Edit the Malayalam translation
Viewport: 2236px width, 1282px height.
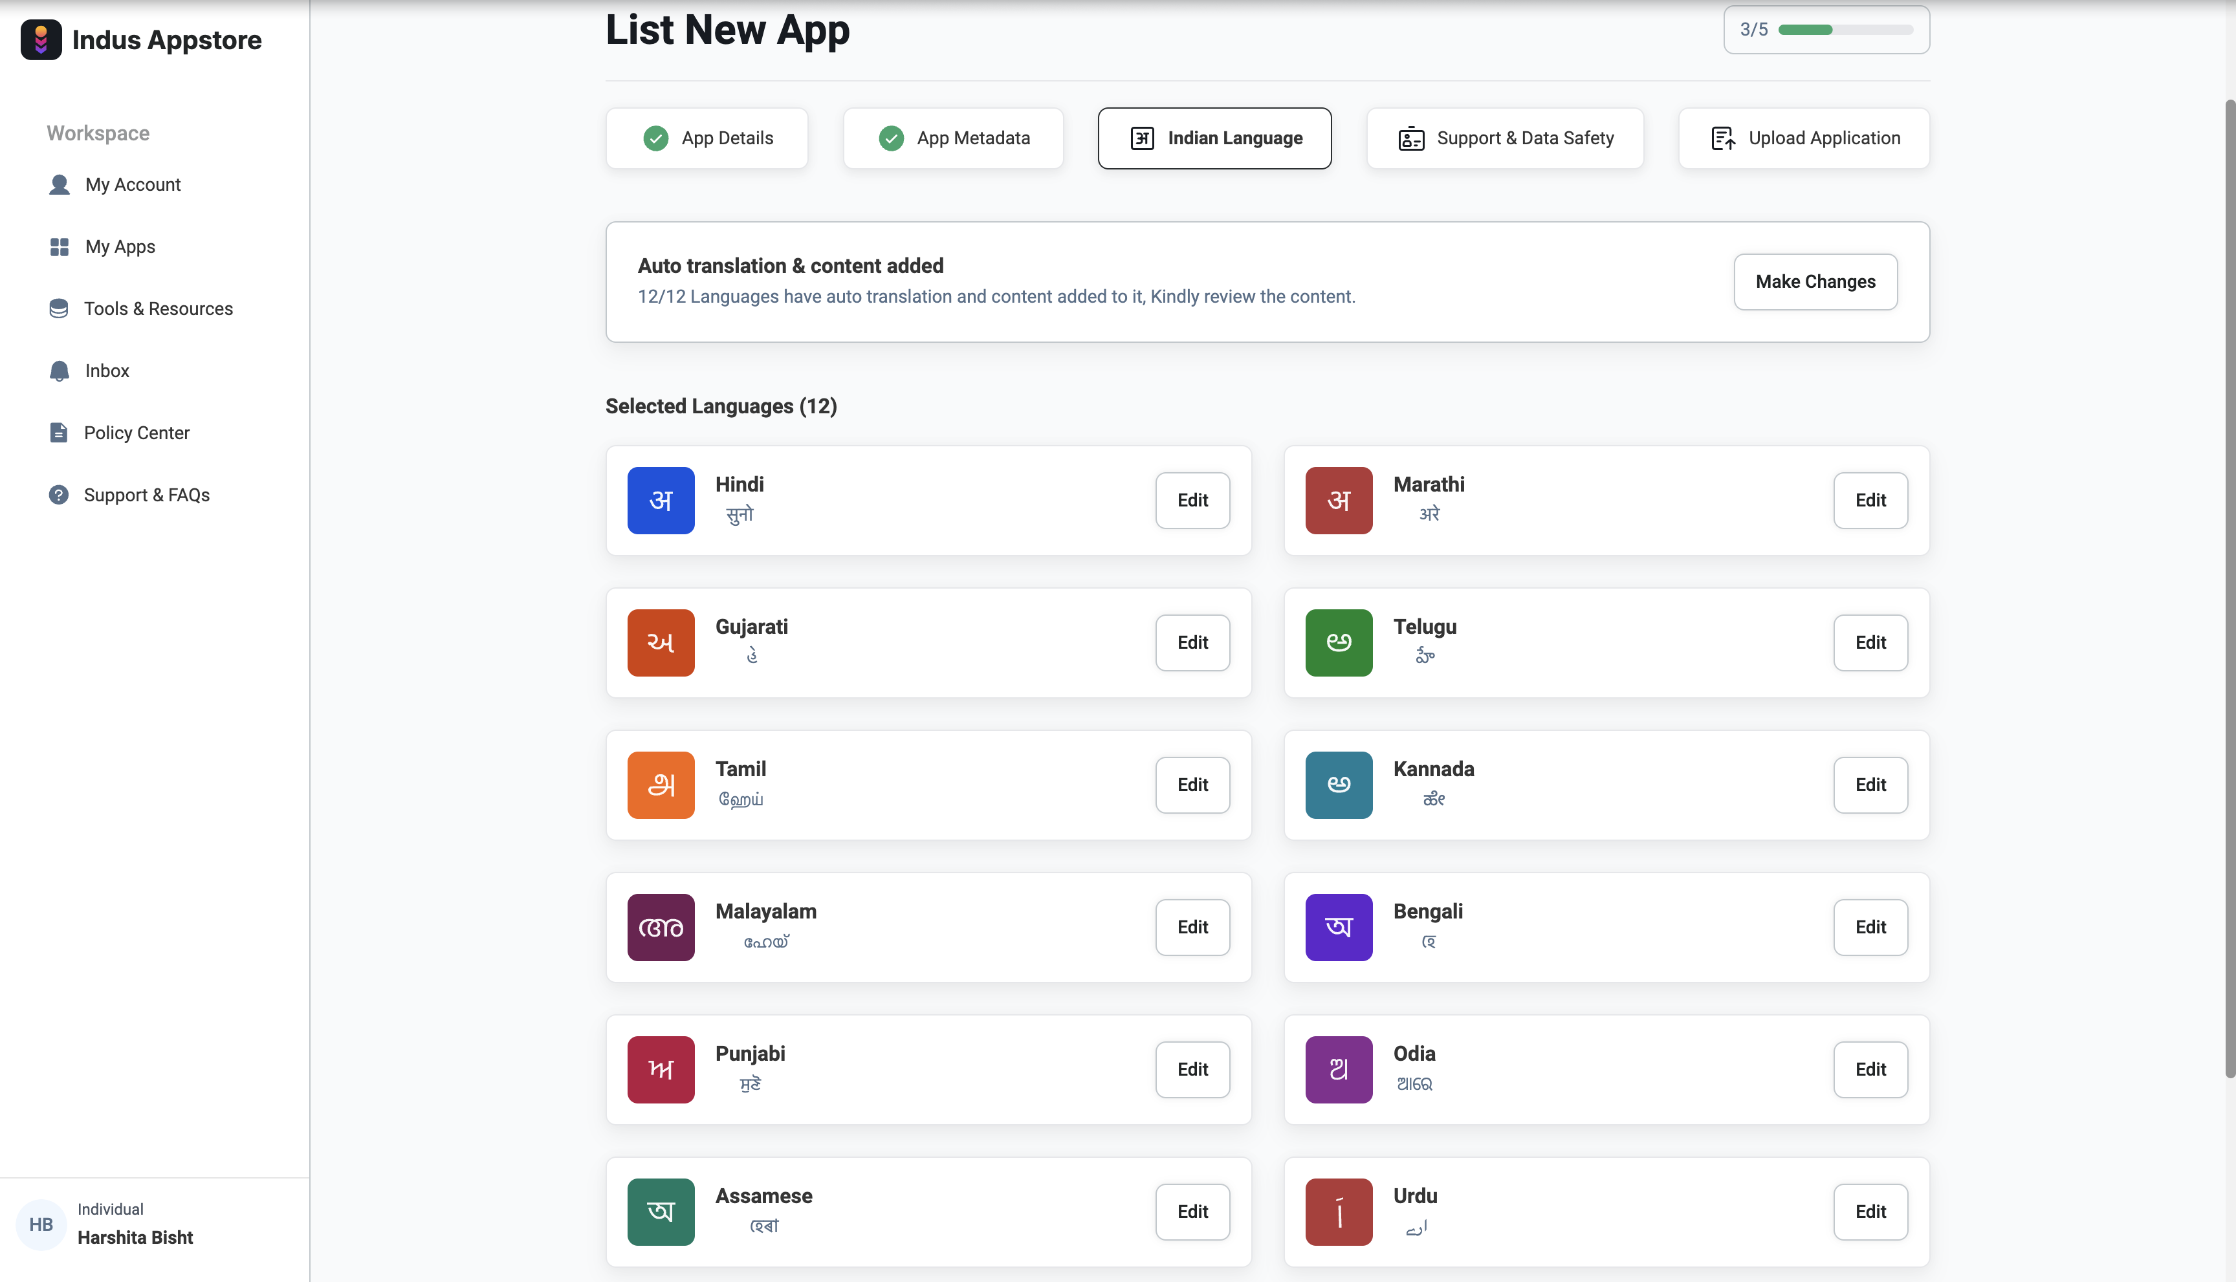pyautogui.click(x=1192, y=927)
